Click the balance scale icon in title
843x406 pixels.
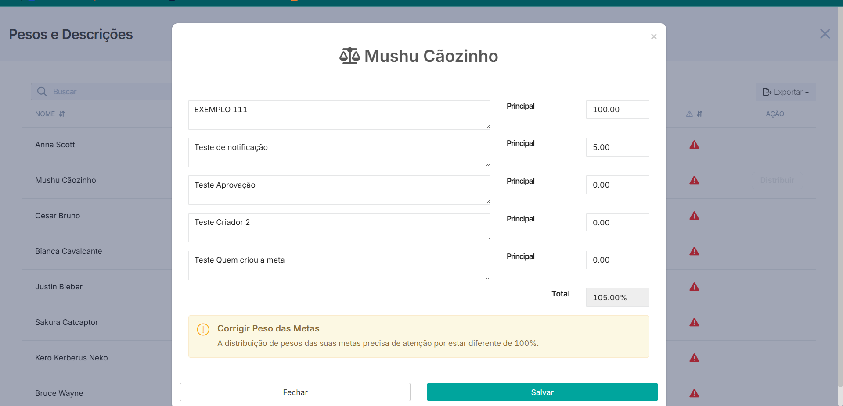click(349, 56)
